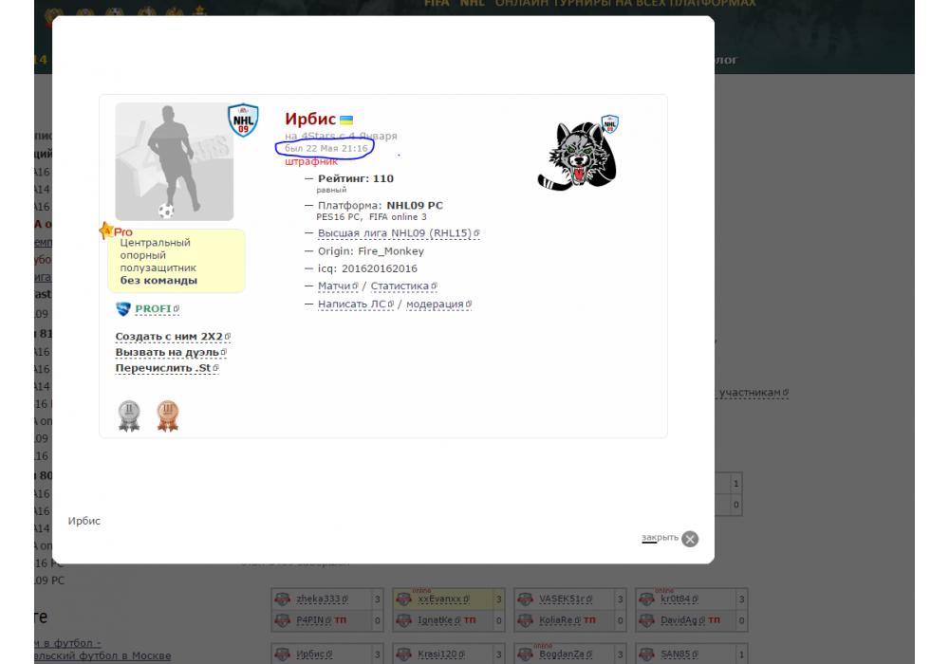Click the Ukraine flag next to Ирбис
The width and height of the screenshot is (949, 664).
click(346, 120)
